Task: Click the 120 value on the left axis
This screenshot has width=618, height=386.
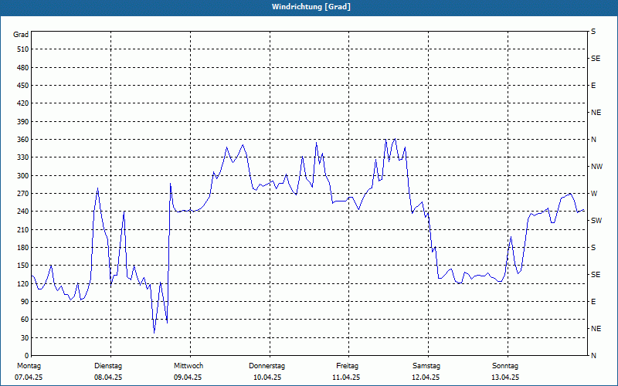Action: (23, 283)
